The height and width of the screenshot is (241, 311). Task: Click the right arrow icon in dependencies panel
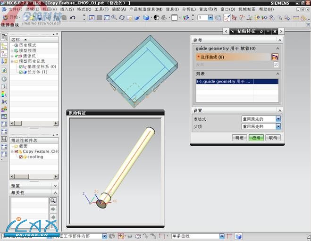[53, 209]
